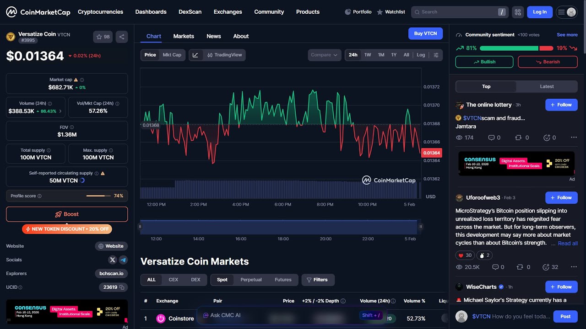This screenshot has width=586, height=329.
Task: Select Mkt Cap chart mode
Action: 172,55
